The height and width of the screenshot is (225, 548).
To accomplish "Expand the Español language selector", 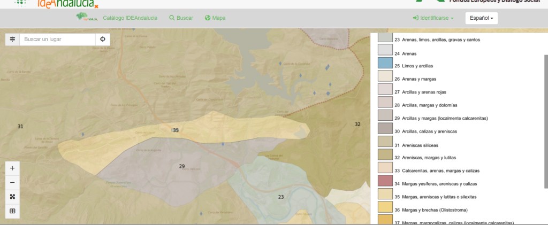I will pyautogui.click(x=481, y=18).
